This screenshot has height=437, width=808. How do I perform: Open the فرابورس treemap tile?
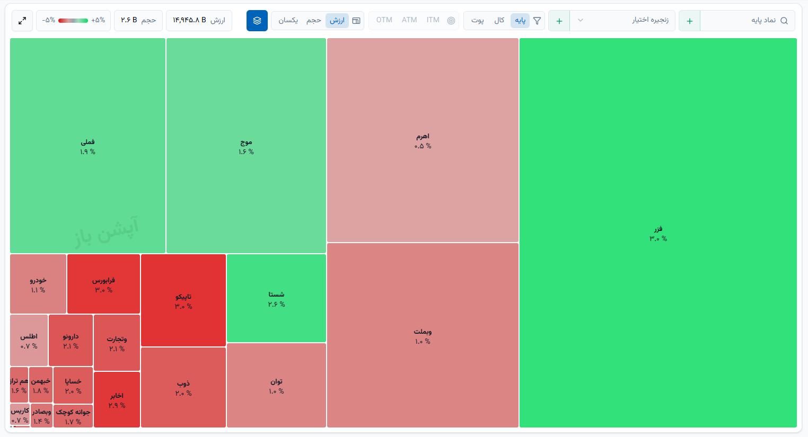103,284
